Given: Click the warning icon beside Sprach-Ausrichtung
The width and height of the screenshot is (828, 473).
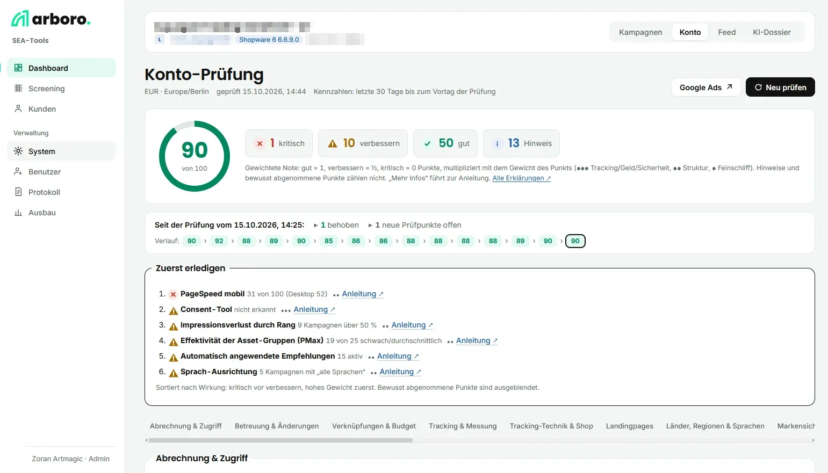Looking at the screenshot, I should [174, 373].
